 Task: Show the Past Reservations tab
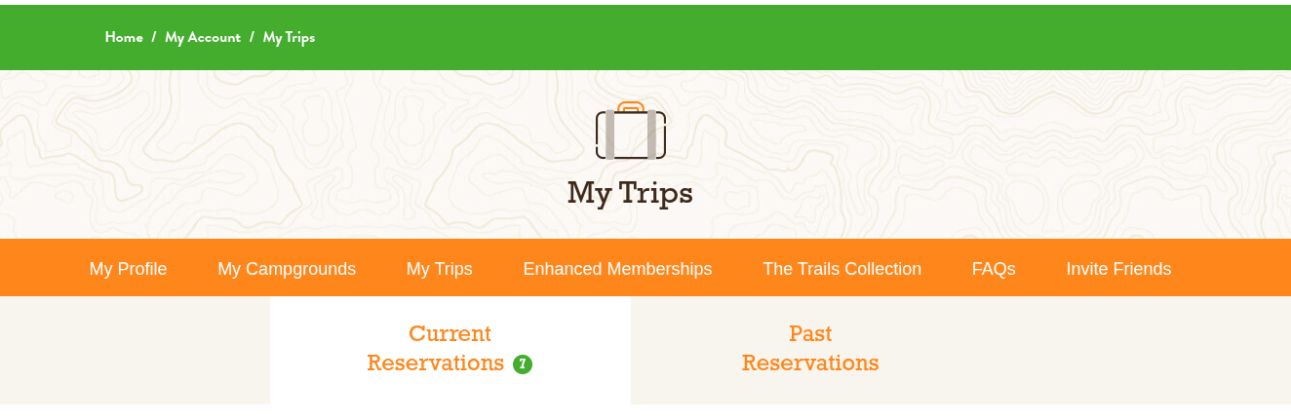[810, 349]
